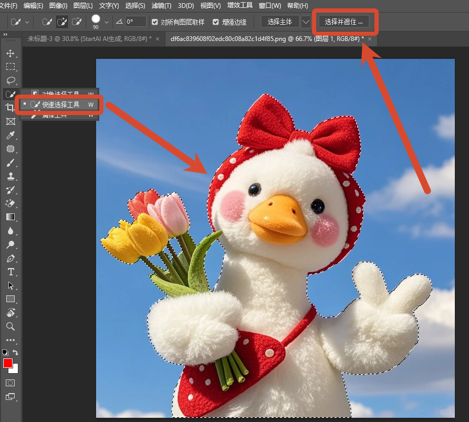Select the Pen tool
The image size is (469, 422).
coord(11,258)
